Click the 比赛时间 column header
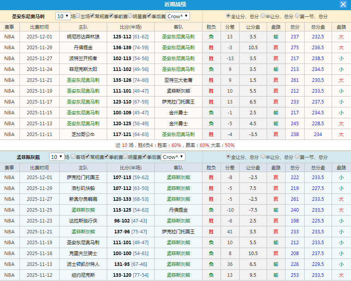 click(40, 27)
